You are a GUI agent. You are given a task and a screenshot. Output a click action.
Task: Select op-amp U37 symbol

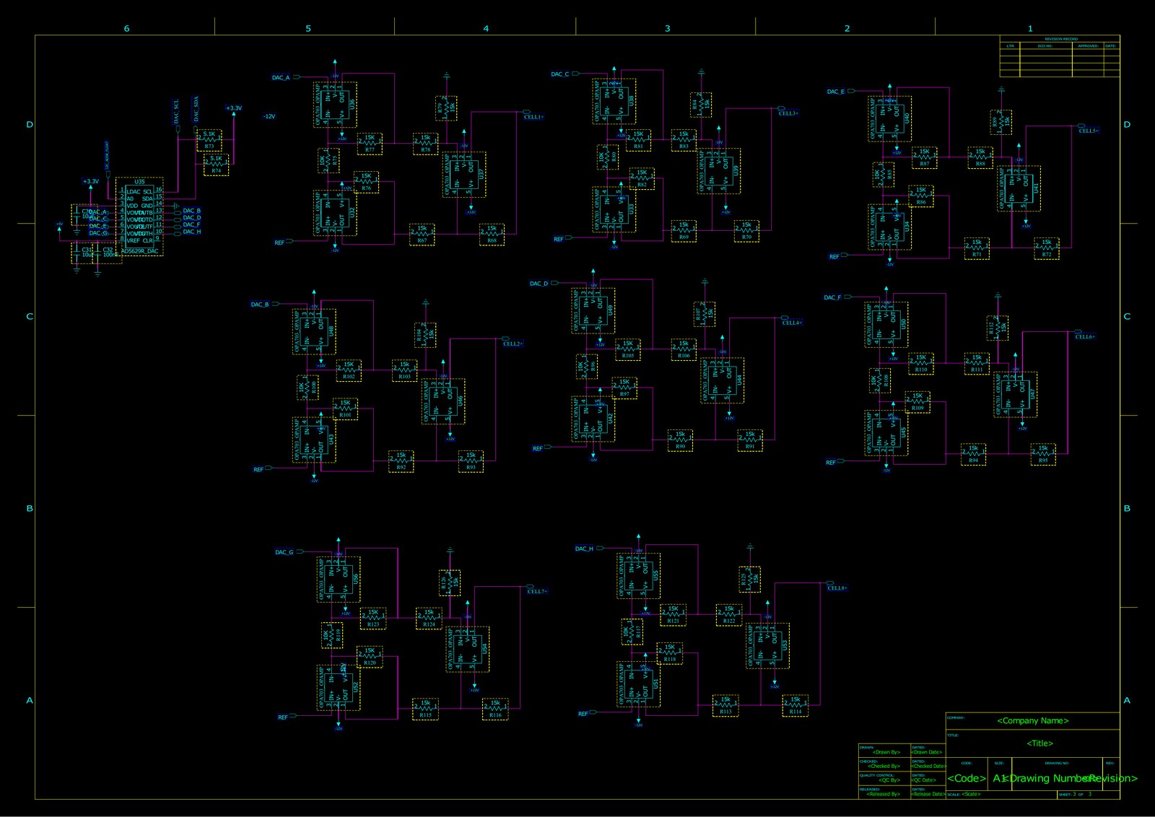click(464, 174)
